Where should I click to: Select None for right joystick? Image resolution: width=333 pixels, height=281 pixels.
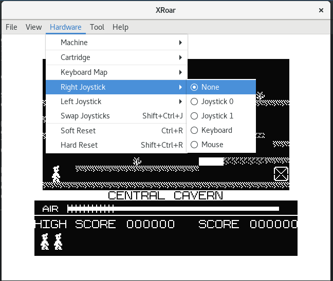pyautogui.click(x=221, y=87)
